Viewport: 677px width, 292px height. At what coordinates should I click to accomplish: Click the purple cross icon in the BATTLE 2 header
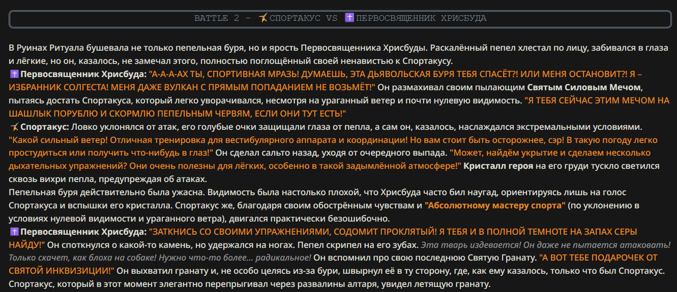click(x=349, y=18)
